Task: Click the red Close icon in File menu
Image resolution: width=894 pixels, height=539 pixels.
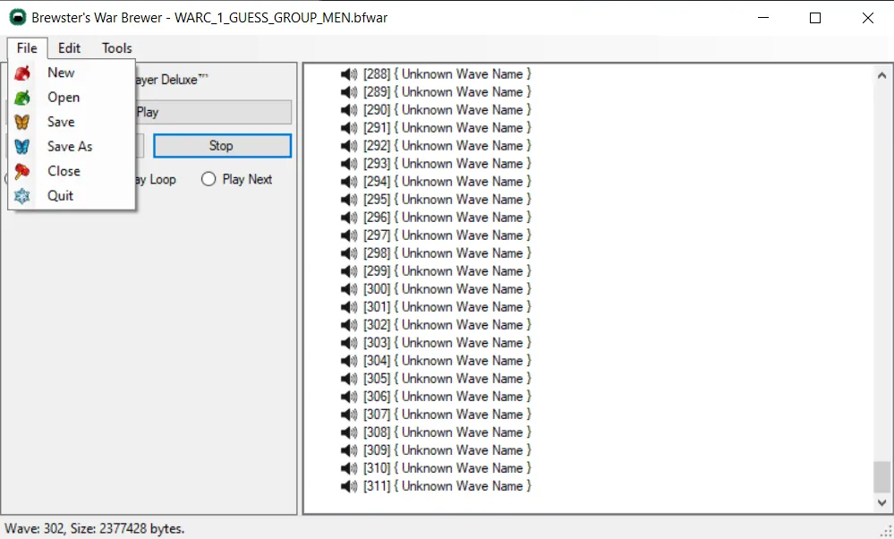Action: click(x=22, y=171)
